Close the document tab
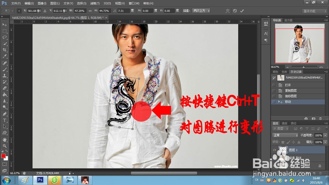 click(x=106, y=18)
